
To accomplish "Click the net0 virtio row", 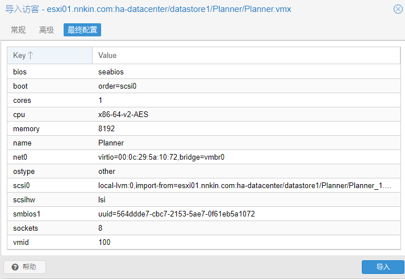I will click(x=203, y=157).
